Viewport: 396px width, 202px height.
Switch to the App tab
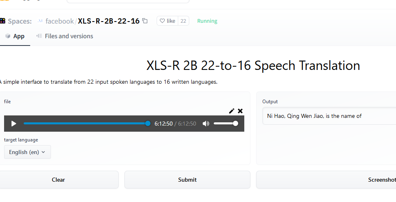click(x=15, y=36)
